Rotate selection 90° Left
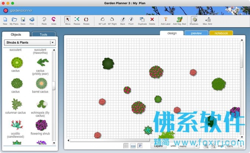The height and width of the screenshot is (153, 250). [x=102, y=20]
